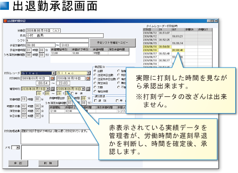Select the 所定休日 radio button
This screenshot has width=238, height=173.
coord(95,83)
